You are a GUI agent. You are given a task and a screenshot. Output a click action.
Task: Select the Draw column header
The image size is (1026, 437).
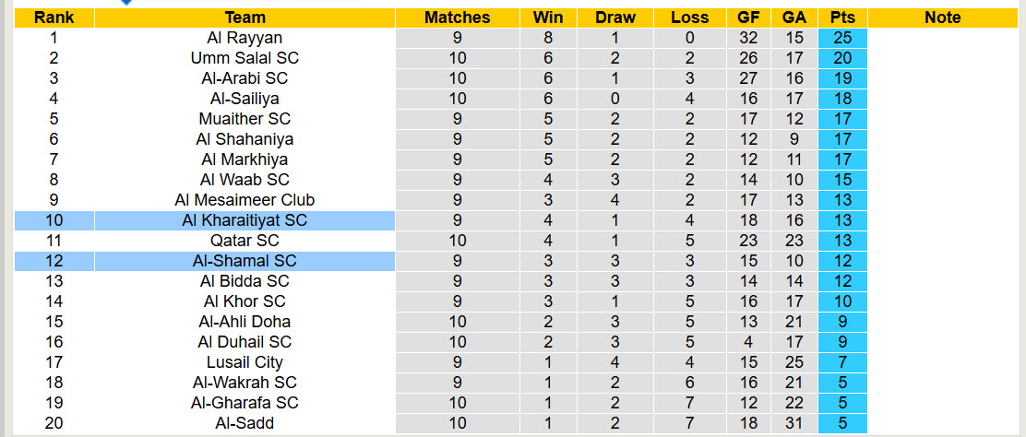click(615, 18)
